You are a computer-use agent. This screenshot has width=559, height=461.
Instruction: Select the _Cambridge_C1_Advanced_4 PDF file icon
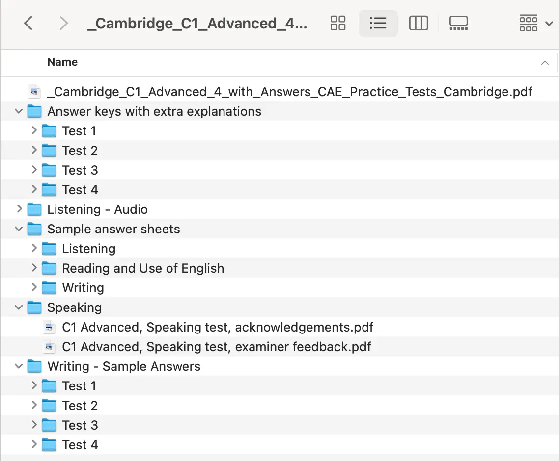(x=34, y=92)
